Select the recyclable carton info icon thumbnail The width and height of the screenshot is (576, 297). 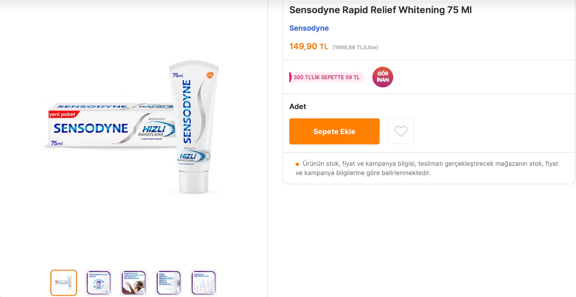click(99, 283)
